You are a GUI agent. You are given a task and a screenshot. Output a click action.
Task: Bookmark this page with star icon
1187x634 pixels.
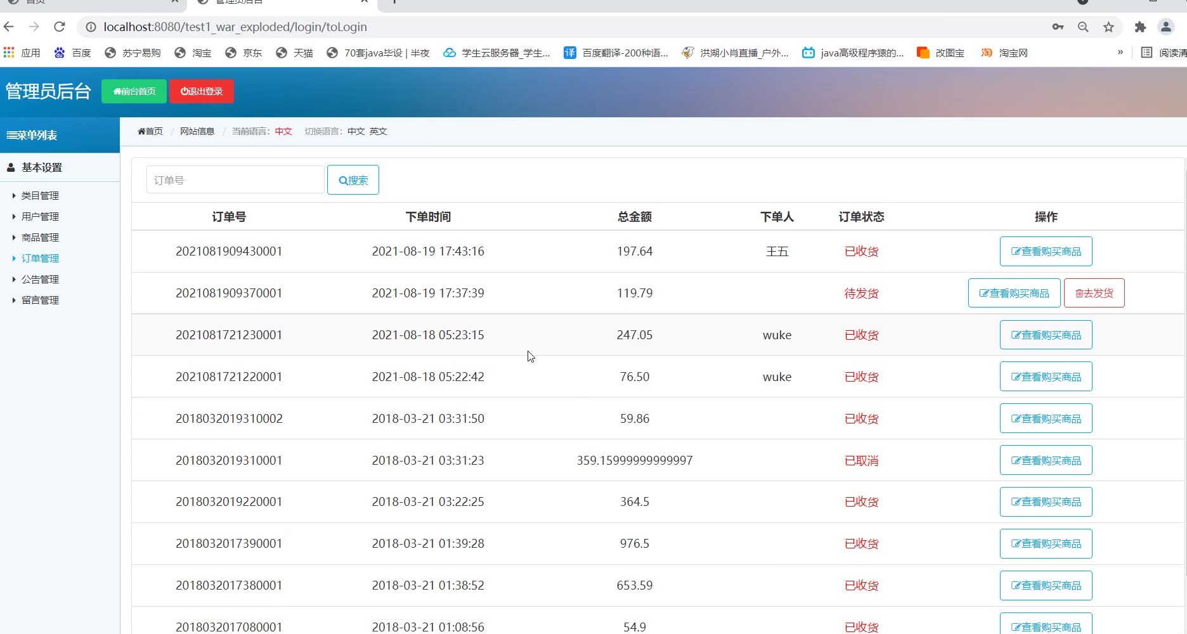[1108, 27]
